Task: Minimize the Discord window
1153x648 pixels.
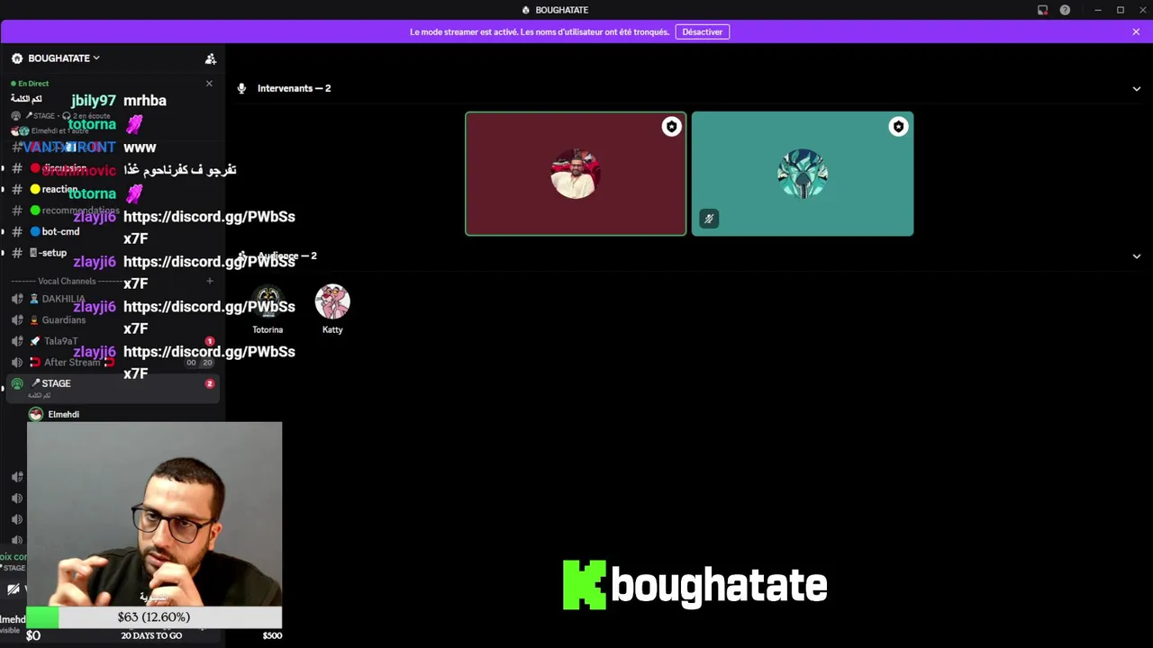Action: (x=1097, y=10)
